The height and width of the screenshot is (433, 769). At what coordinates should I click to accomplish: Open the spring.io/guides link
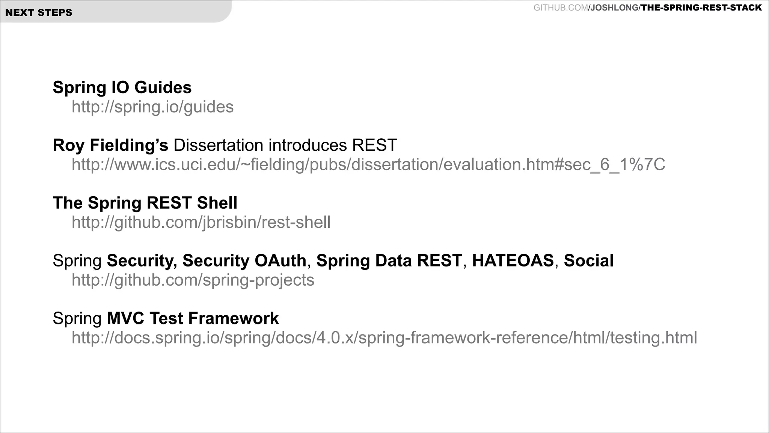coord(152,107)
